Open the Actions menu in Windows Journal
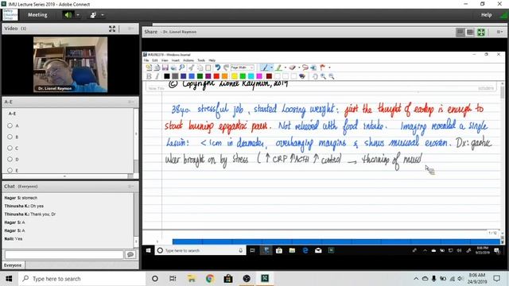 (188, 60)
